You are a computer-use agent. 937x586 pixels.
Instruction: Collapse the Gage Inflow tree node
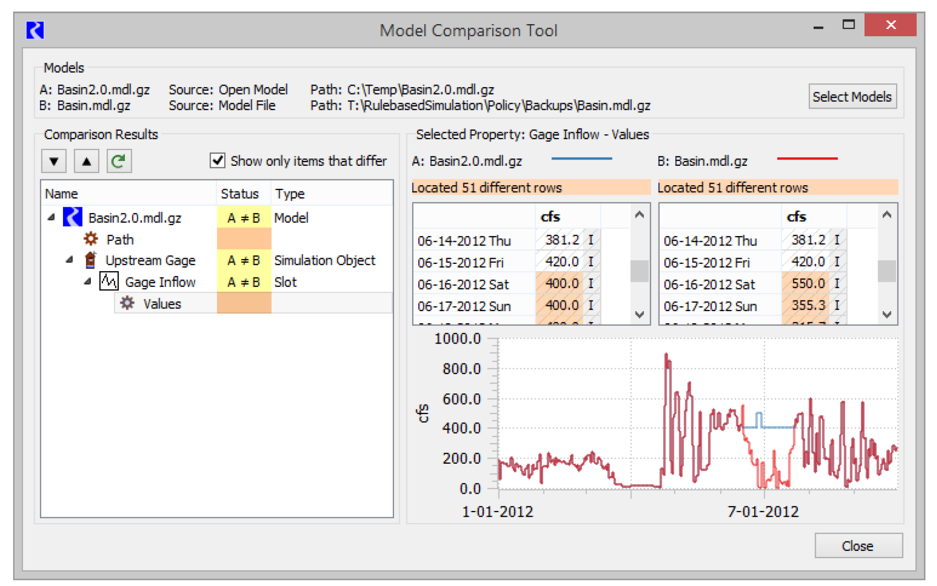pos(88,282)
